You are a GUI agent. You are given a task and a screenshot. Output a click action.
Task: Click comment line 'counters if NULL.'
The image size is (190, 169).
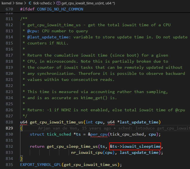pyautogui.click(x=48, y=43)
